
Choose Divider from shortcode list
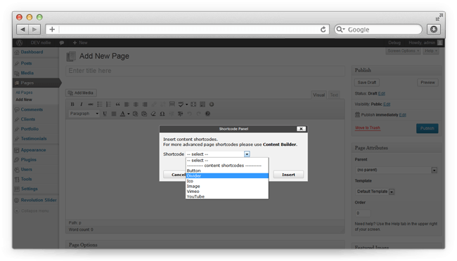tap(227, 175)
